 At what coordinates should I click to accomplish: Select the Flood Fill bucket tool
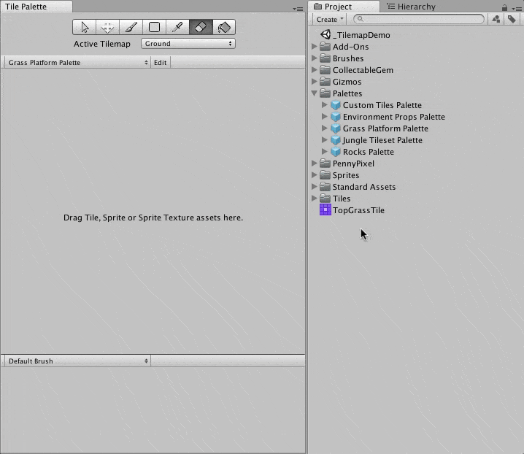pos(224,27)
